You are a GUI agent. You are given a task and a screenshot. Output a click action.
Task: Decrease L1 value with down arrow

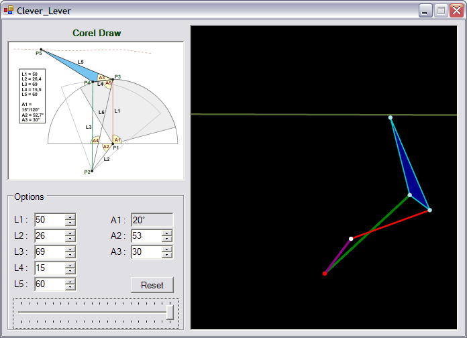pos(70,223)
